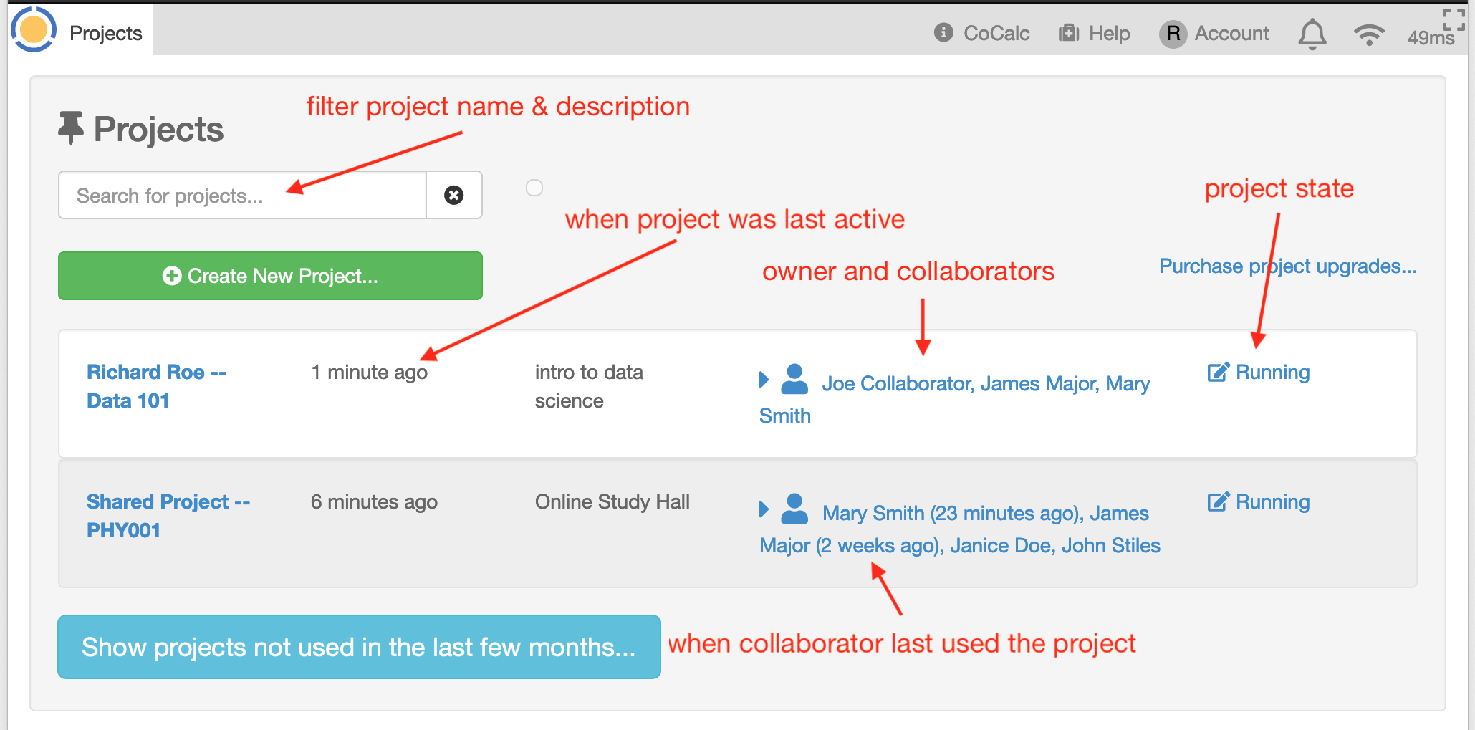Click the user icon in PHY001 row
The width and height of the screenshot is (1475, 730).
tap(794, 509)
